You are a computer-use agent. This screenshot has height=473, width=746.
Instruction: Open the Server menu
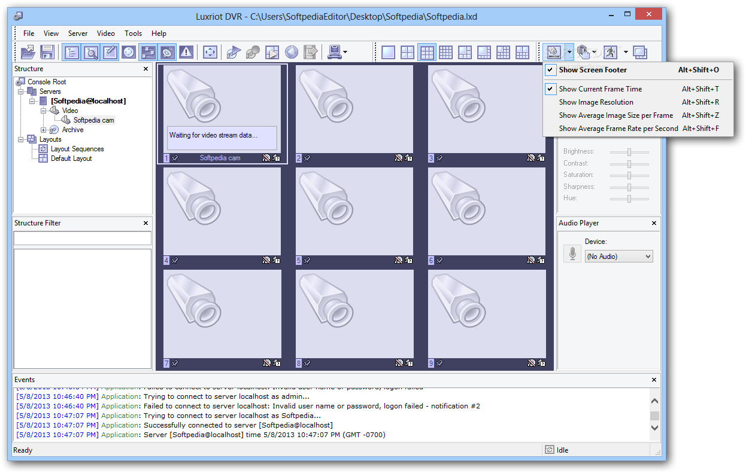[78, 33]
